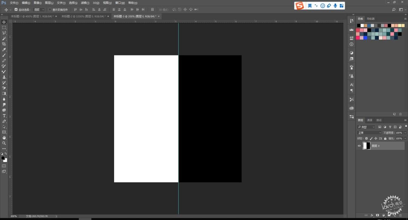
Task: Pick the white swatch in top row
Action: [x=362, y=25]
